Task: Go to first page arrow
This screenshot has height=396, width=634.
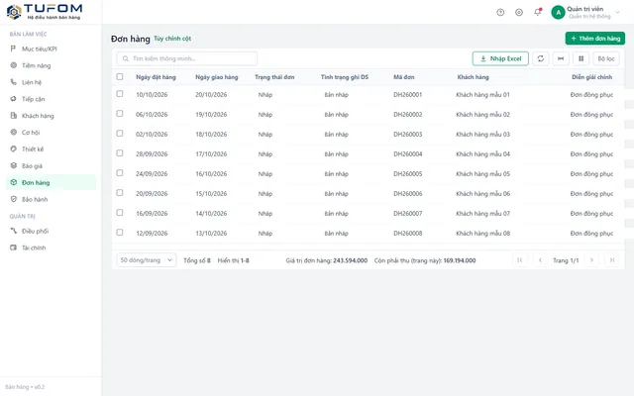Action: 519,260
